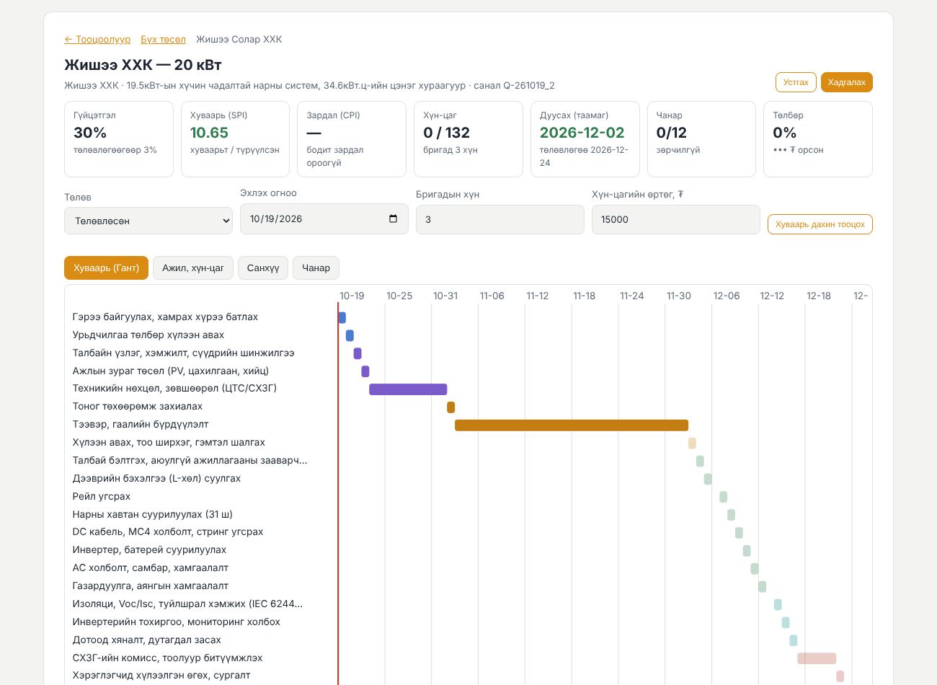Click the 12-06 date header in timeline
Screen dimensions: 937x685
(x=727, y=296)
